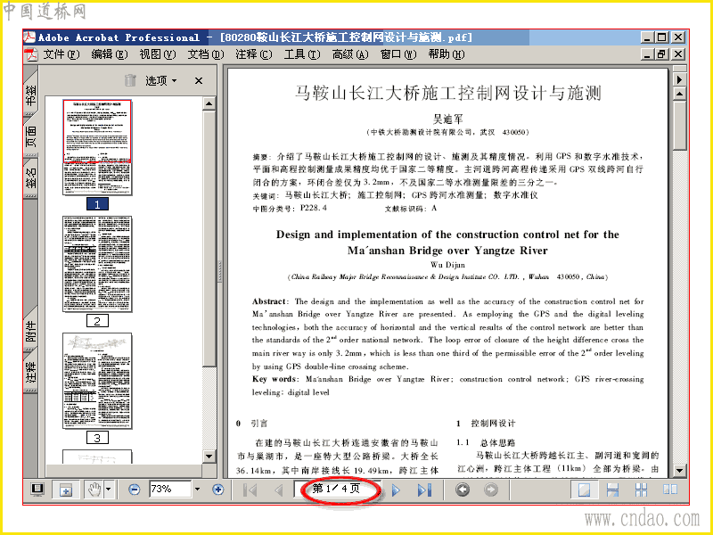Enable facing pages layout
Screen dimensions: 713x535
670,490
